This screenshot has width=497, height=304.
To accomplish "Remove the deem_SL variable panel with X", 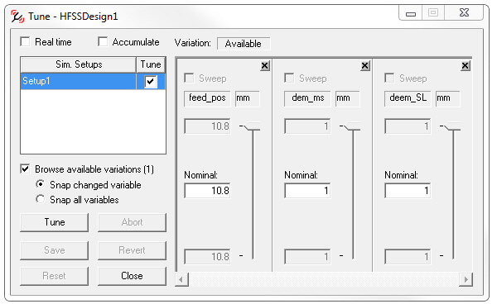I will [x=466, y=66].
